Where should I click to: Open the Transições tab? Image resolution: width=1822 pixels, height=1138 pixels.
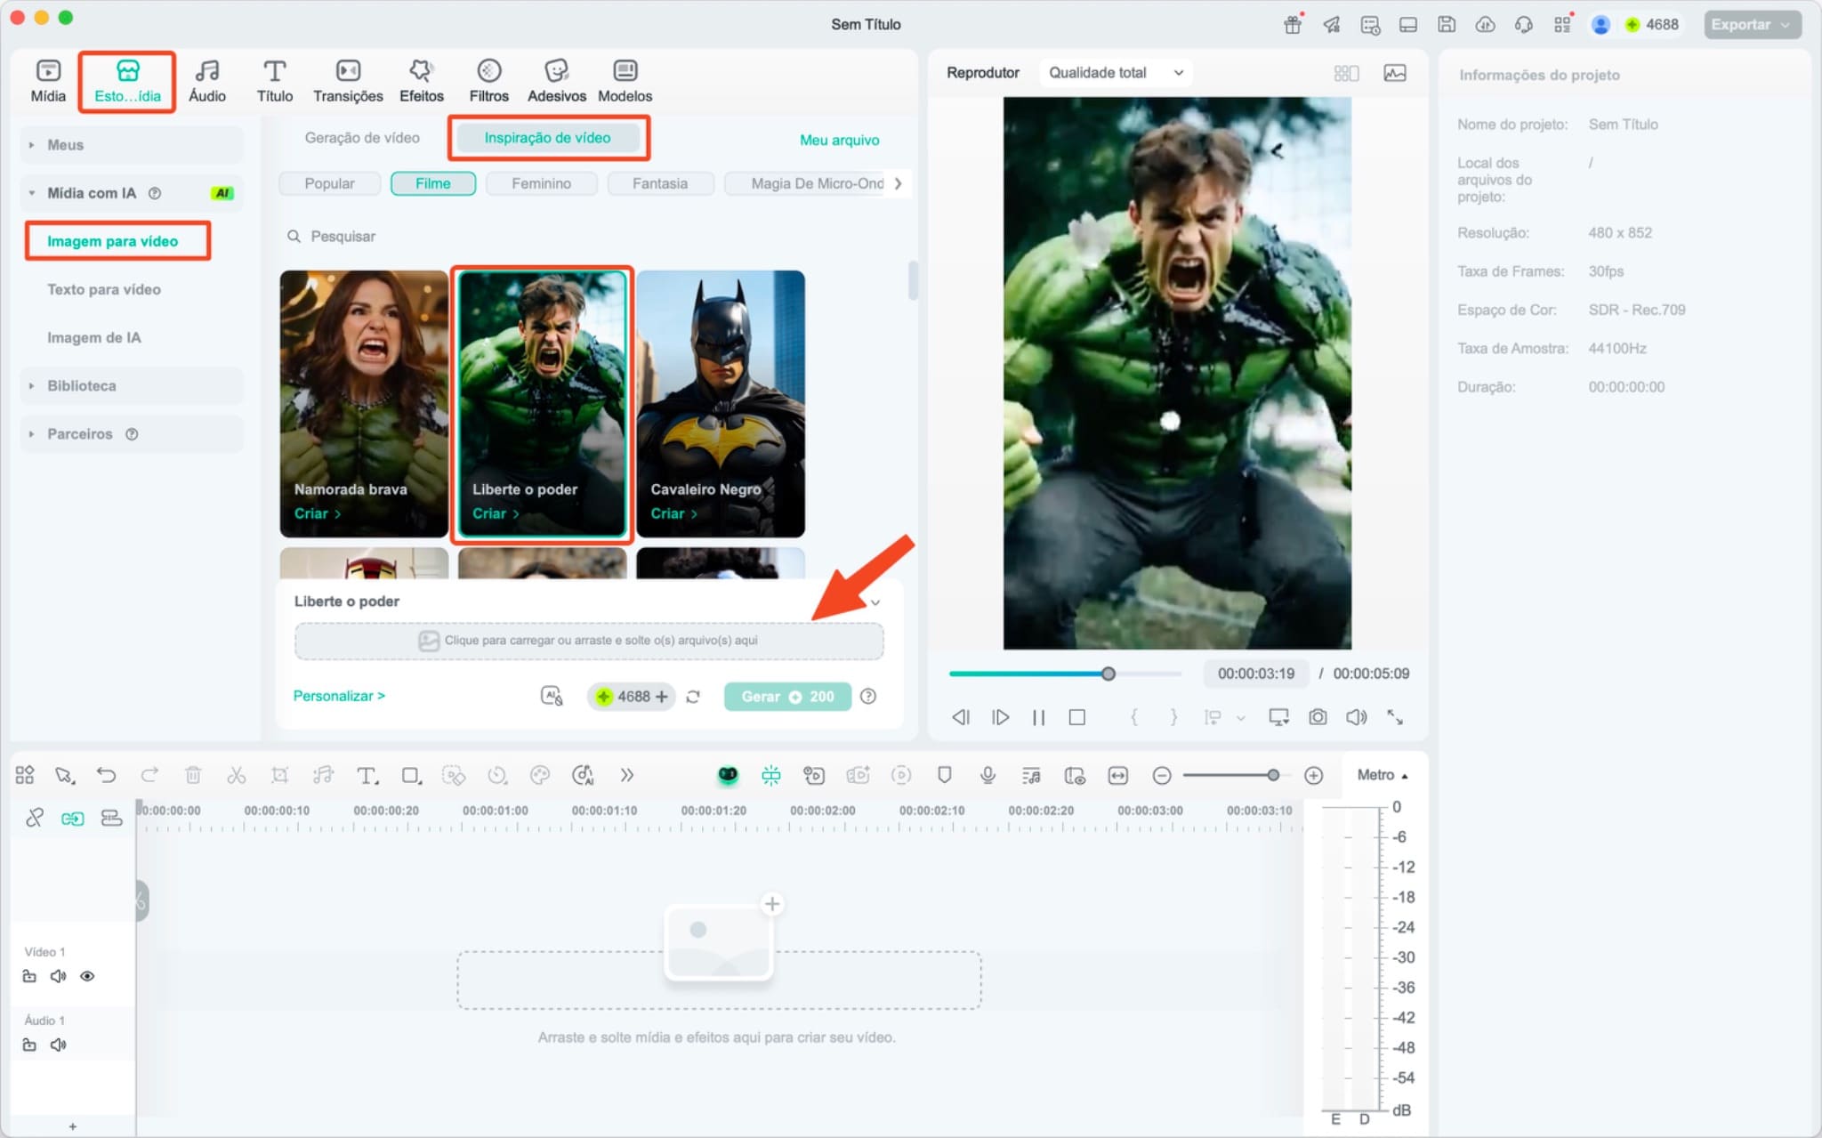point(348,81)
